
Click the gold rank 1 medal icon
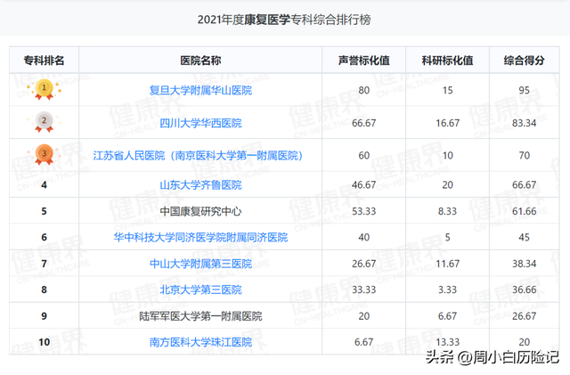(44, 89)
